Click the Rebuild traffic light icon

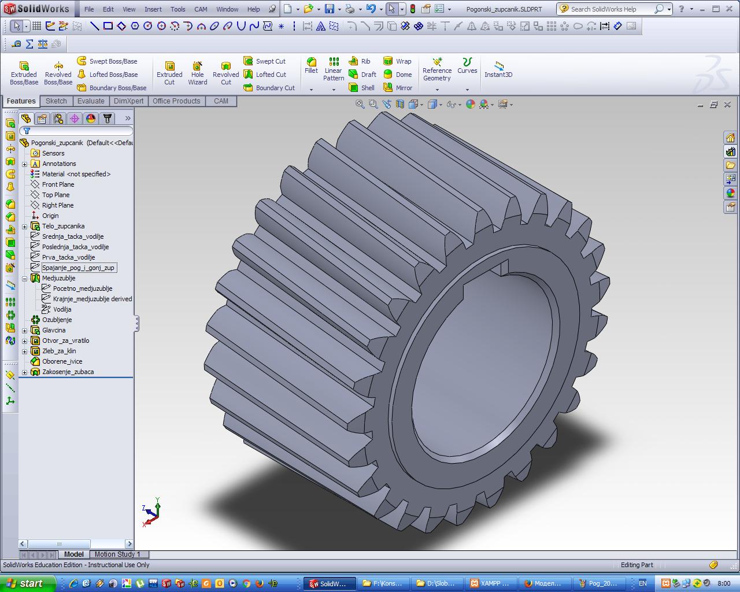point(412,9)
